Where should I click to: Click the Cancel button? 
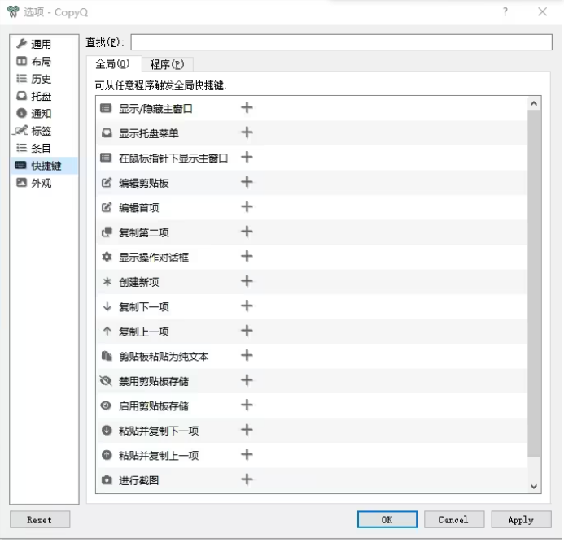tap(454, 519)
